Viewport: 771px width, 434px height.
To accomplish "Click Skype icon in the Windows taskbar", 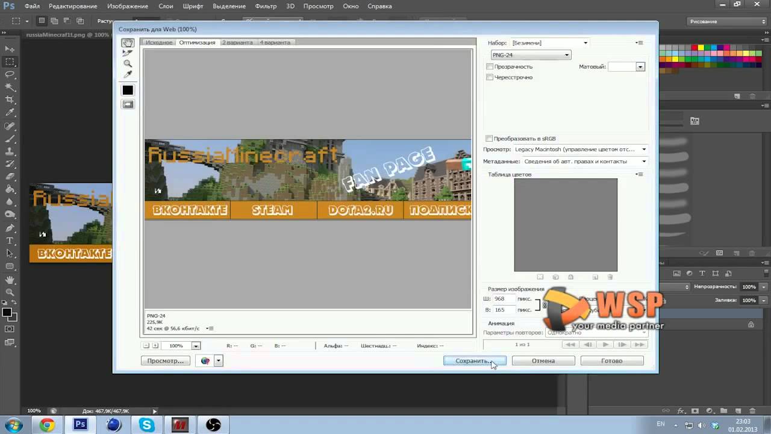I will [147, 425].
